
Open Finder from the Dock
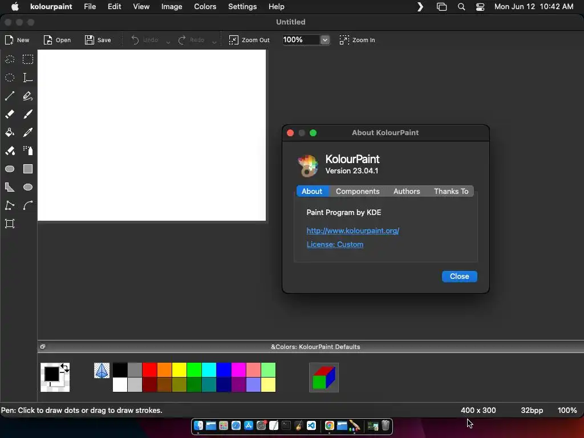(198, 425)
